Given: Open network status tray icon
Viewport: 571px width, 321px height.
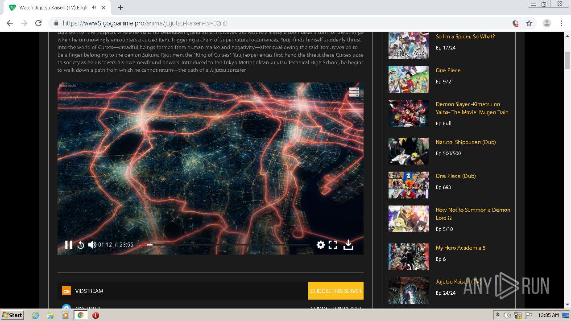Looking at the screenshot, I should [518, 315].
